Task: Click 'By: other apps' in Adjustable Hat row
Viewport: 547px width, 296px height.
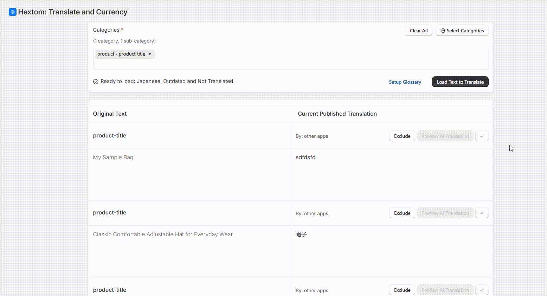Action: point(312,213)
